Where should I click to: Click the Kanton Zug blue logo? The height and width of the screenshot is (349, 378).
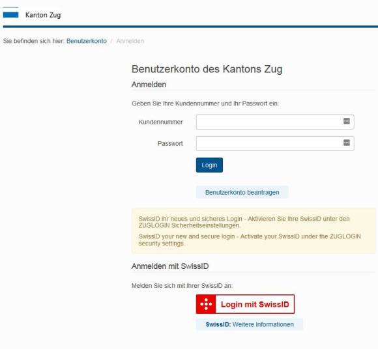[x=10, y=14]
